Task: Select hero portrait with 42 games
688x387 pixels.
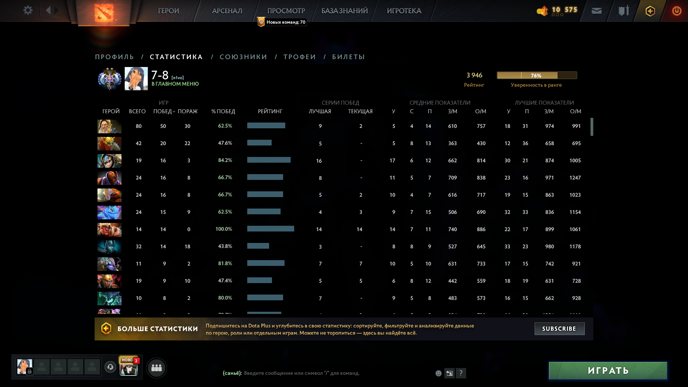Action: [x=109, y=143]
